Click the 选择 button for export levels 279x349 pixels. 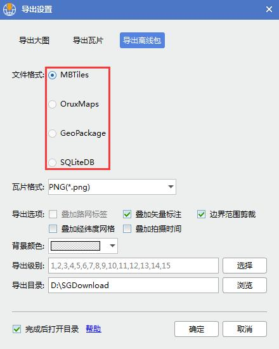pyautogui.click(x=245, y=265)
